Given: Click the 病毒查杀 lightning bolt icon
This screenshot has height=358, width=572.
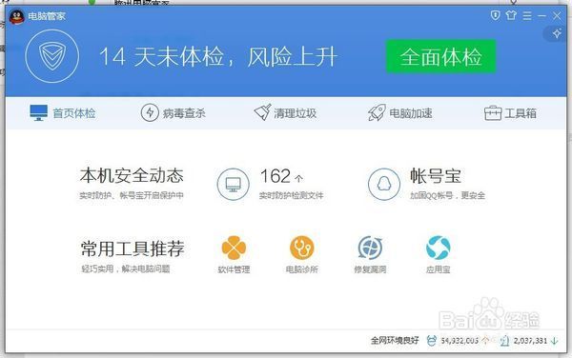Looking at the screenshot, I should pyautogui.click(x=150, y=112).
